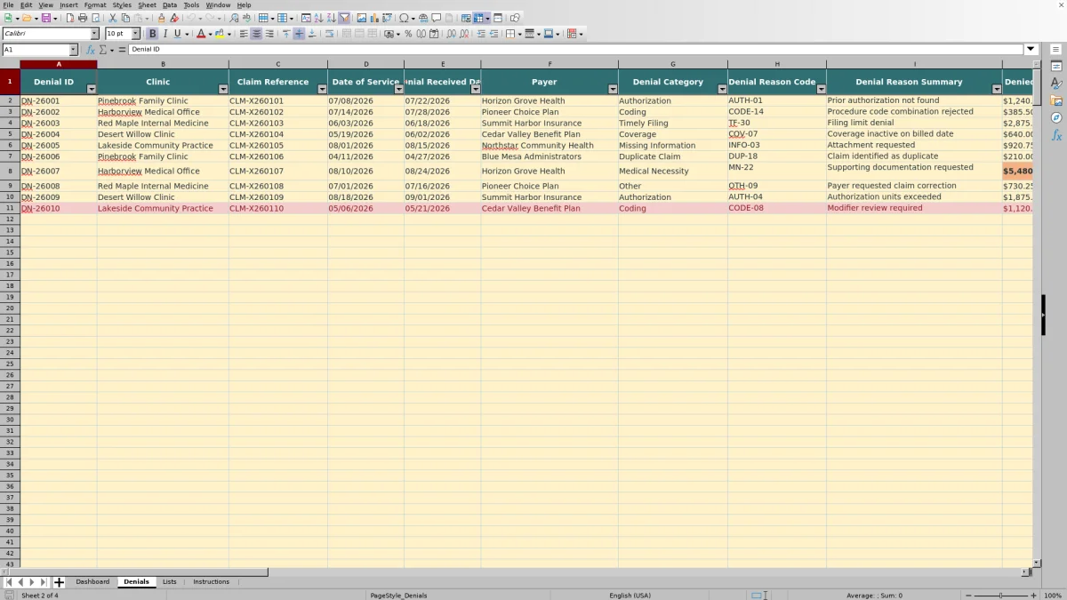This screenshot has width=1067, height=600.
Task: Open Font Name dropdown for Calibri
Action: 95,34
